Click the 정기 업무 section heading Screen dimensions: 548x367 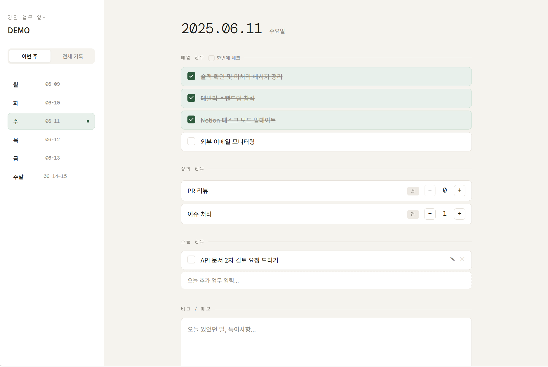[x=192, y=169]
